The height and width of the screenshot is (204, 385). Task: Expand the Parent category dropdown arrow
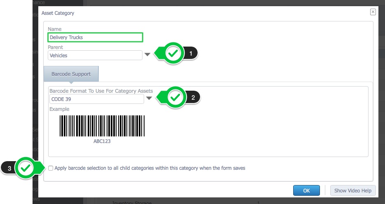pyautogui.click(x=147, y=54)
